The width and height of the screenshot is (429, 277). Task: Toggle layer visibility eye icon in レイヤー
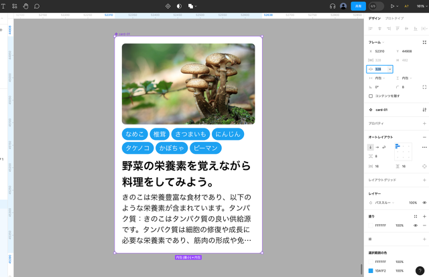click(424, 202)
